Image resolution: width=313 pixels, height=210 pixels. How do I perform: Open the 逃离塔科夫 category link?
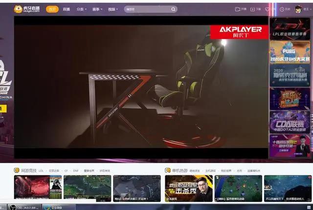tap(254, 171)
